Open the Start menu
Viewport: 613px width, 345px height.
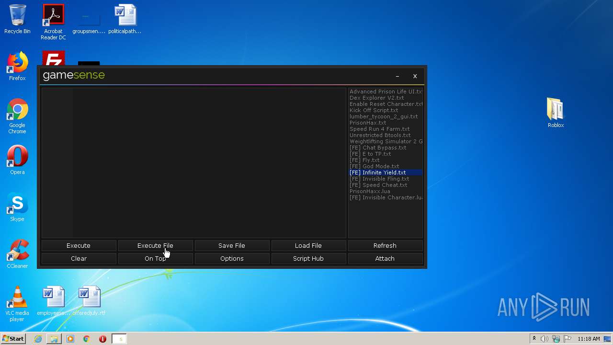[13, 339]
